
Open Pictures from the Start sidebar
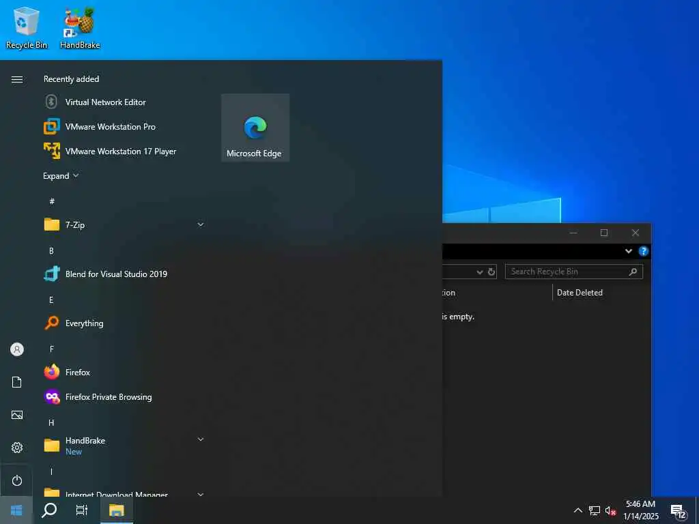[17, 415]
